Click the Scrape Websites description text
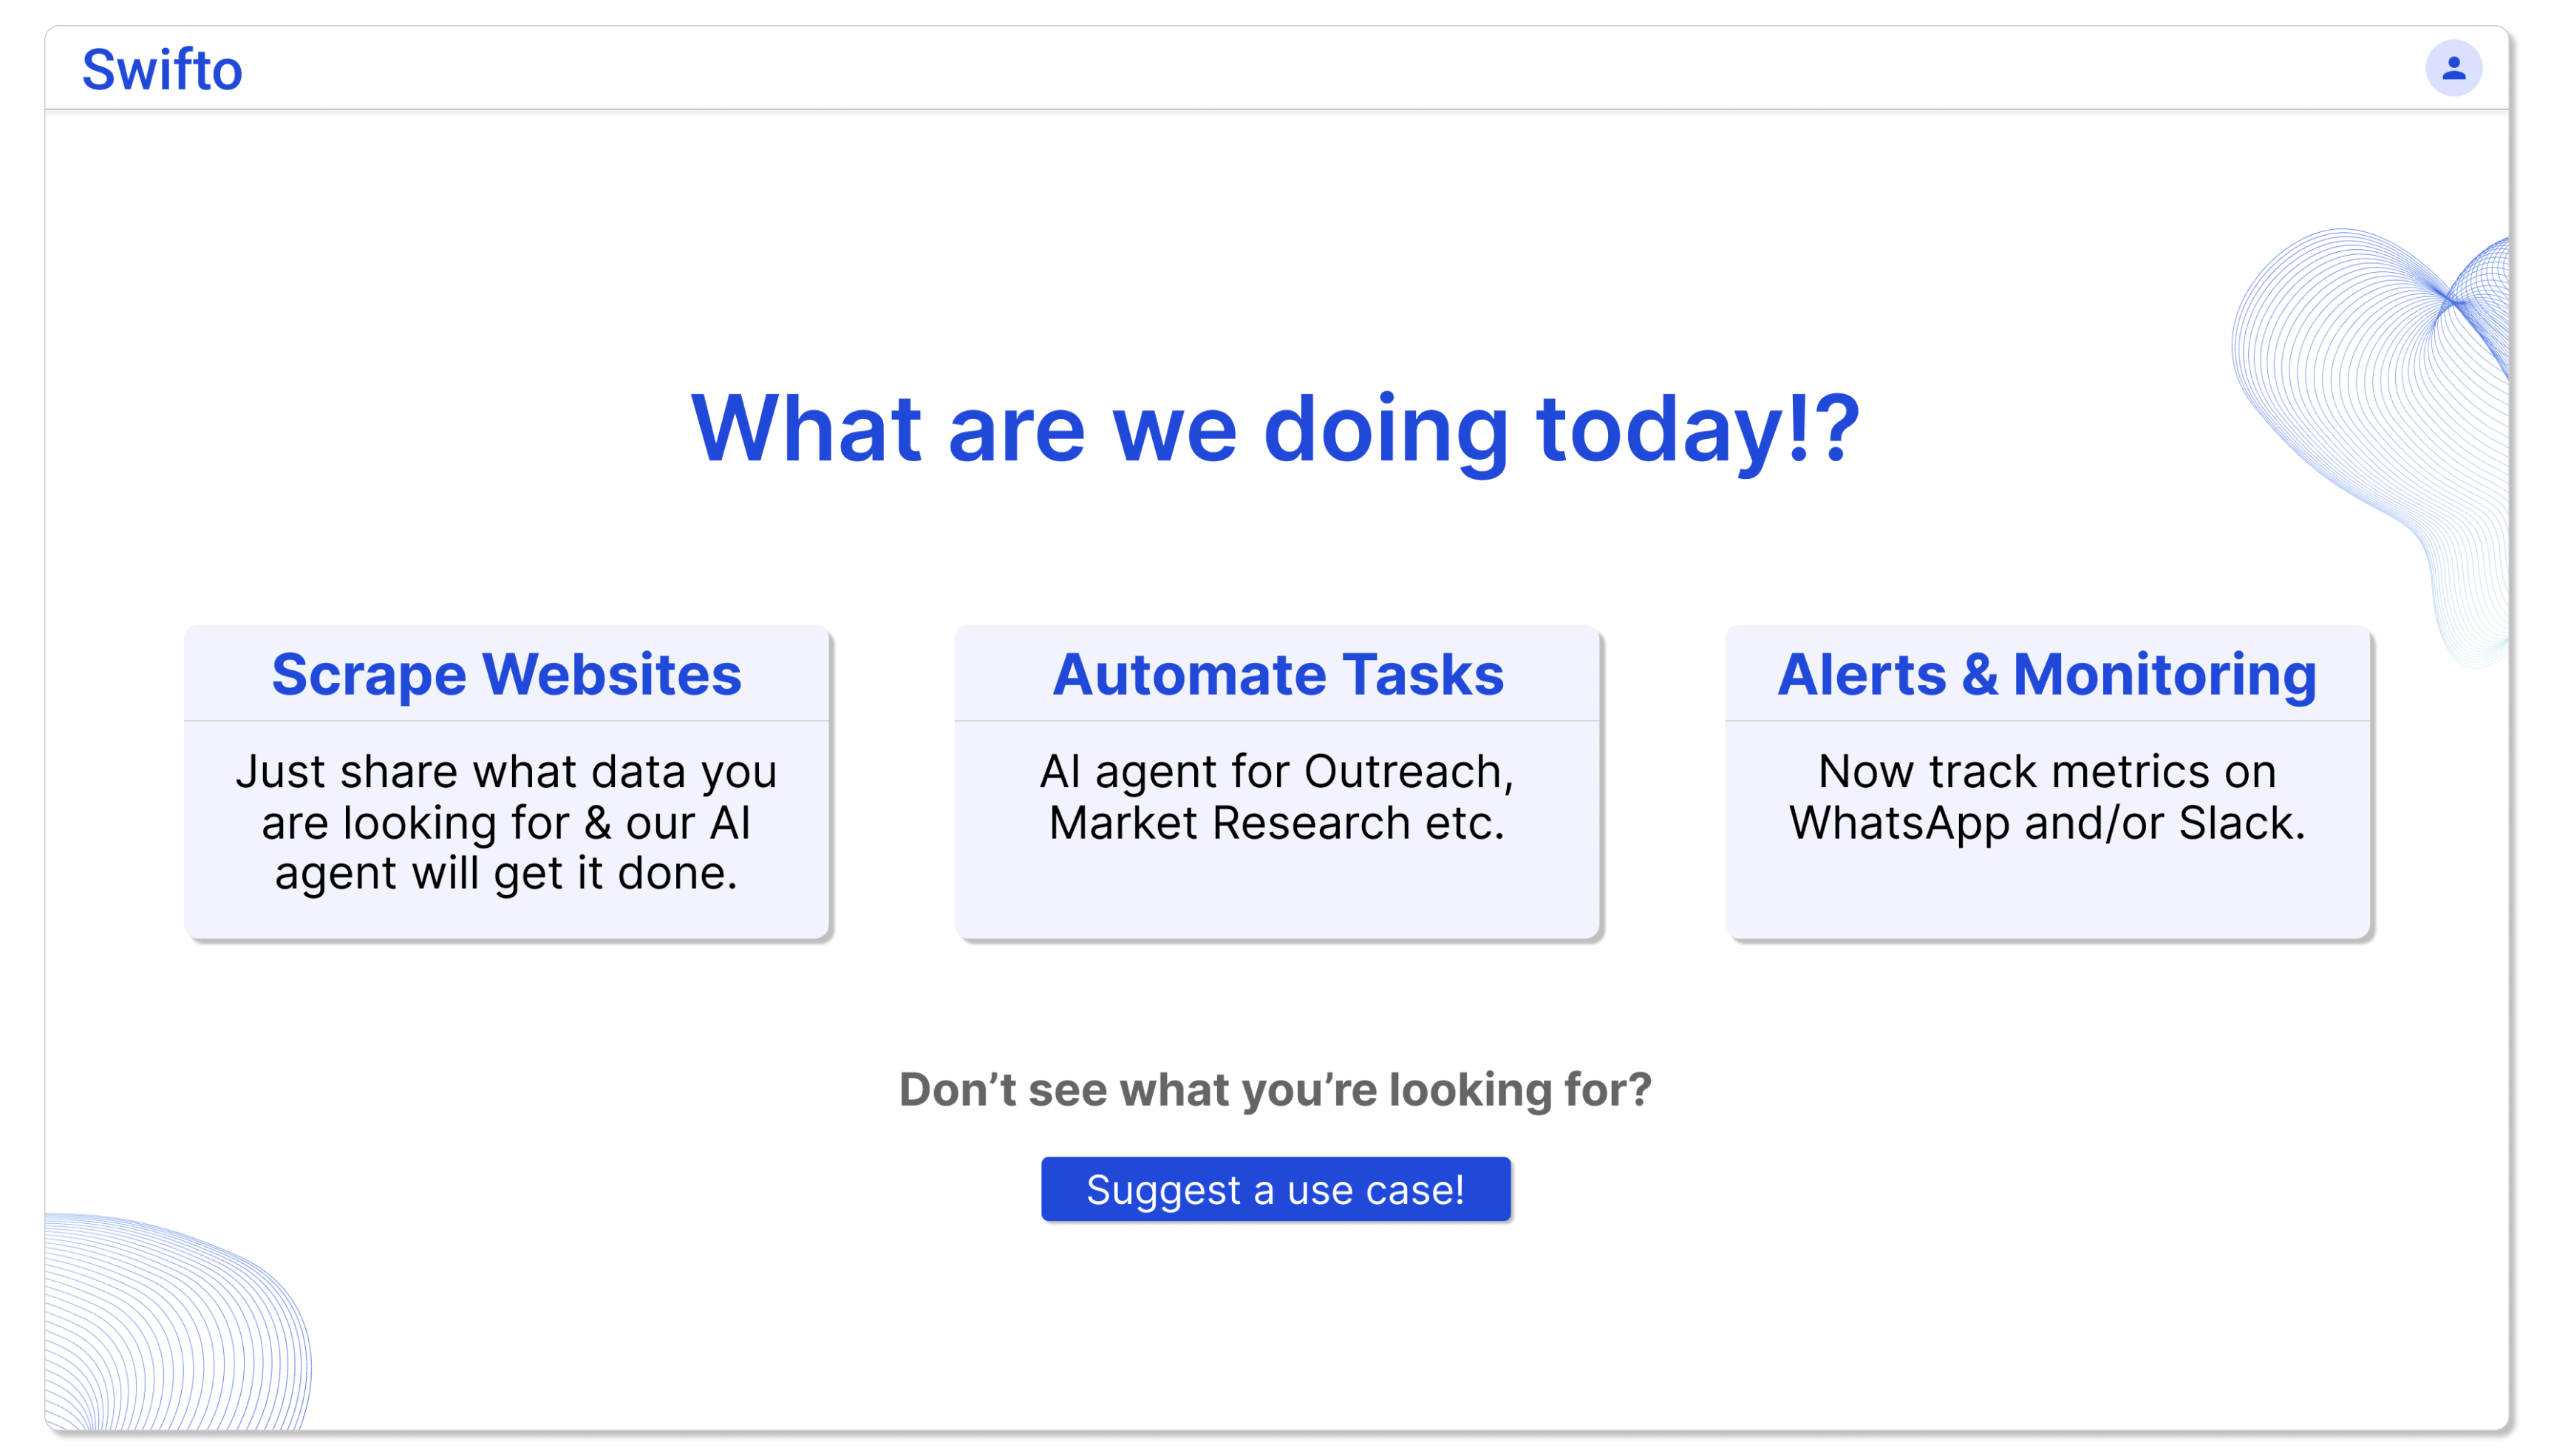 pyautogui.click(x=507, y=822)
